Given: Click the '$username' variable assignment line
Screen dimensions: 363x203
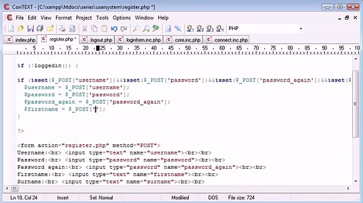Looking at the screenshot, I should coord(77,87).
